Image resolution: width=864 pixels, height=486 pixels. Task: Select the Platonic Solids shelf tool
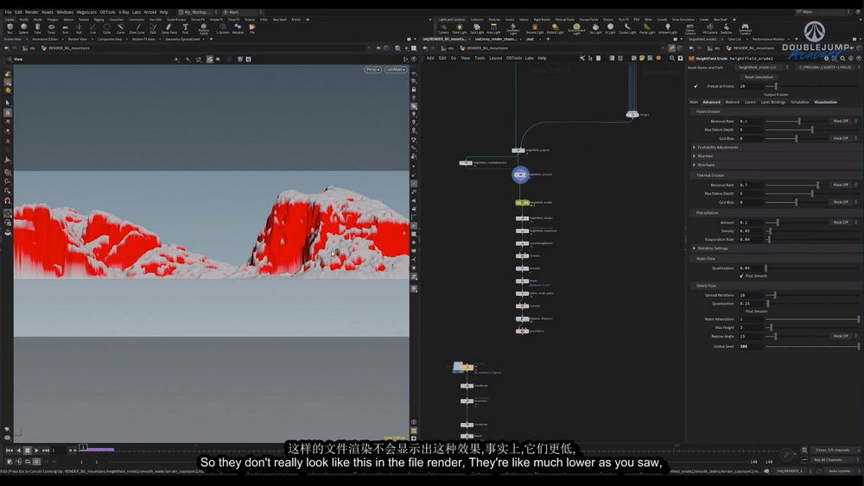tap(203, 28)
